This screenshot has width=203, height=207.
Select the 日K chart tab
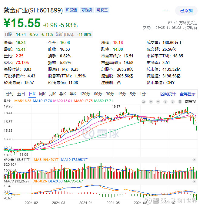pos(32,94)
